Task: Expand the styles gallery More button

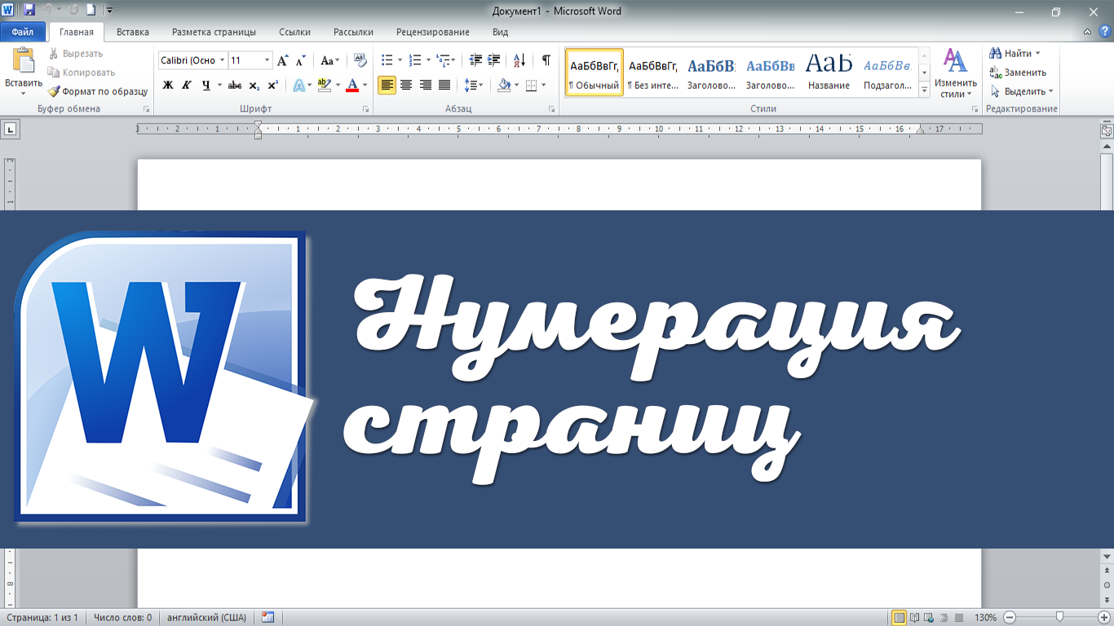Action: (924, 91)
